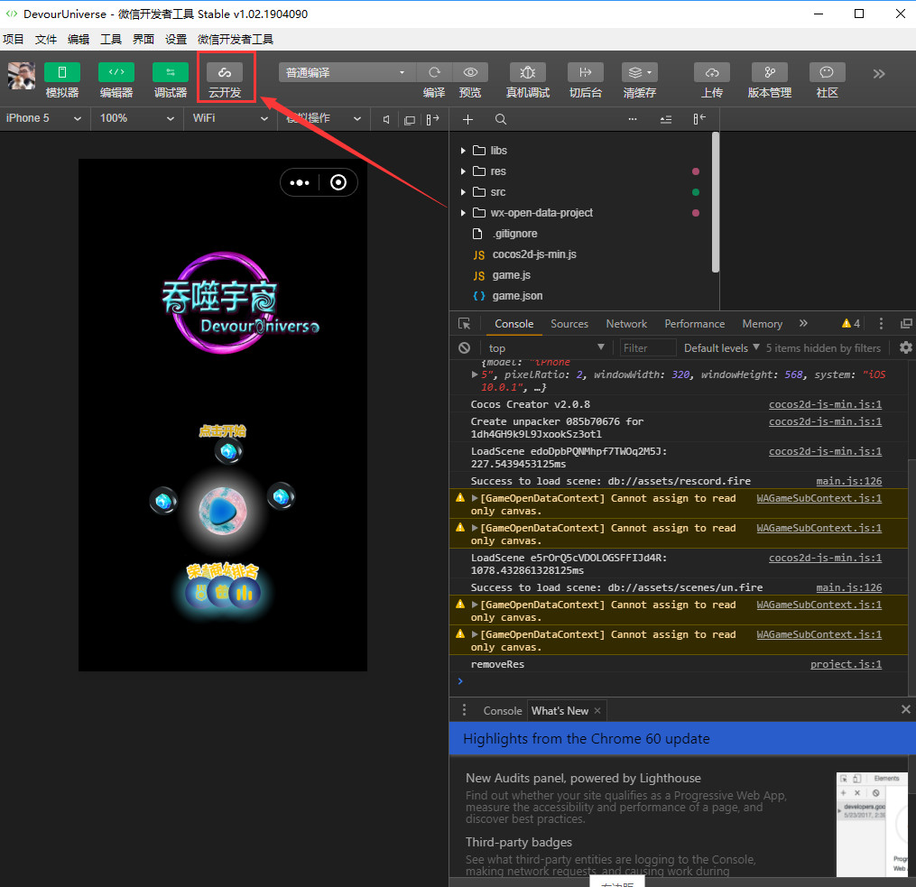
Task: Open cocos2d-js-min.js:1 link beside Cocos Creator v2.0.8
Action: click(825, 404)
